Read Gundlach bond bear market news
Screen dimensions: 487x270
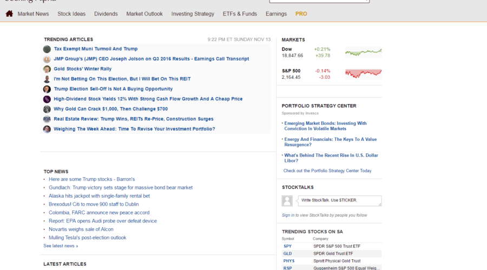(121, 187)
